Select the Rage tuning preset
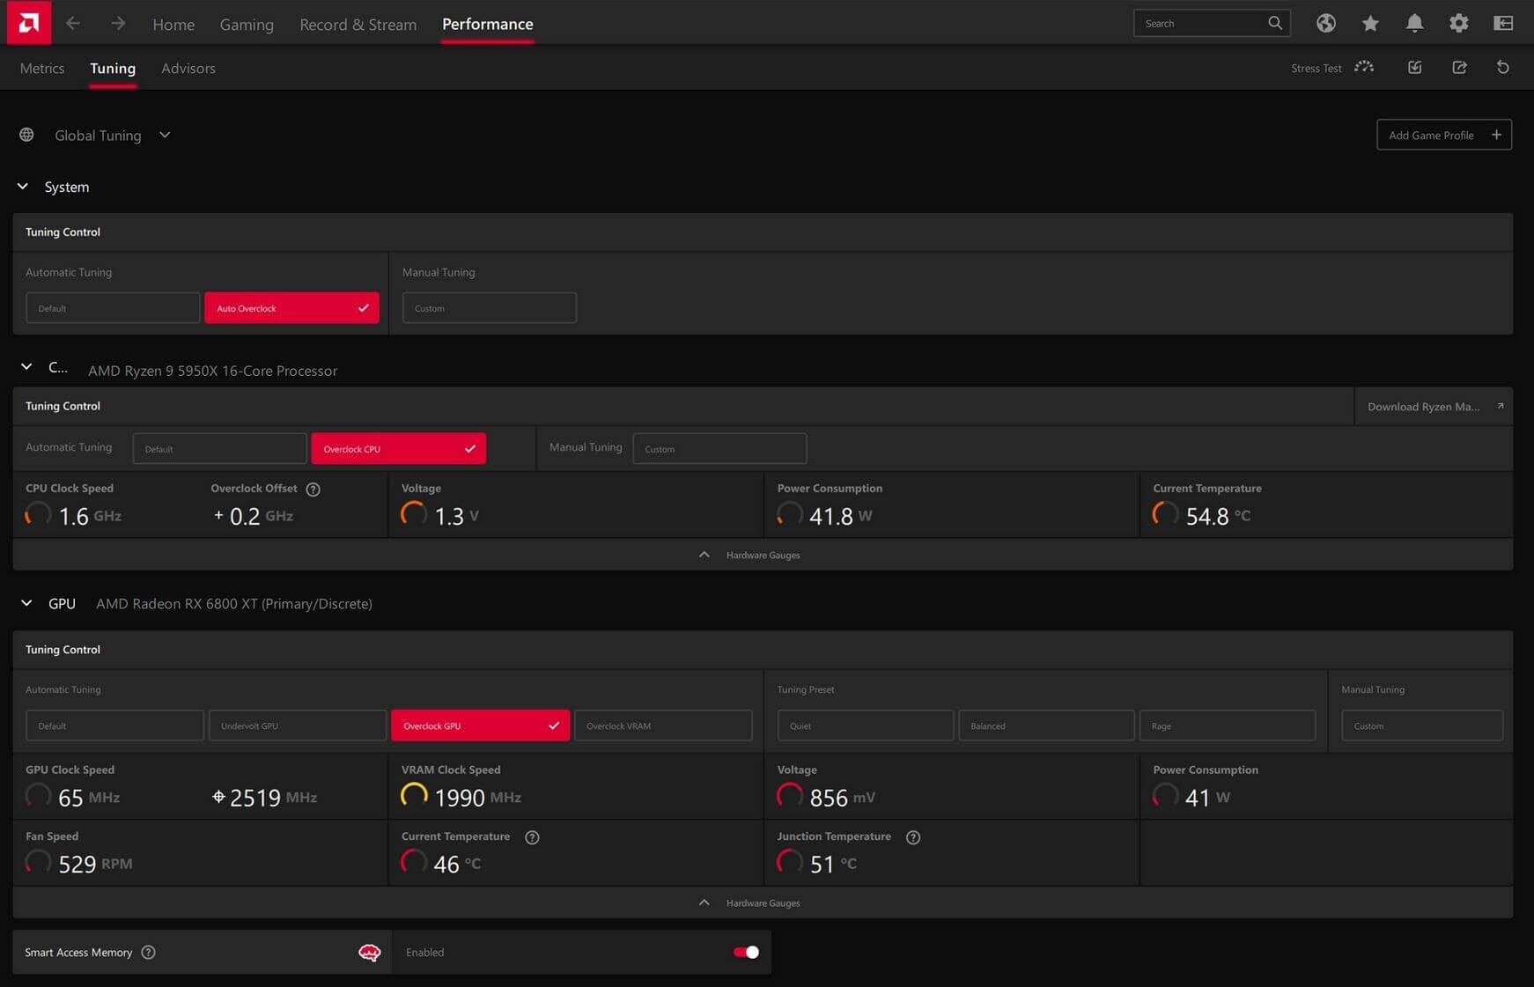This screenshot has width=1534, height=987. tap(1227, 726)
